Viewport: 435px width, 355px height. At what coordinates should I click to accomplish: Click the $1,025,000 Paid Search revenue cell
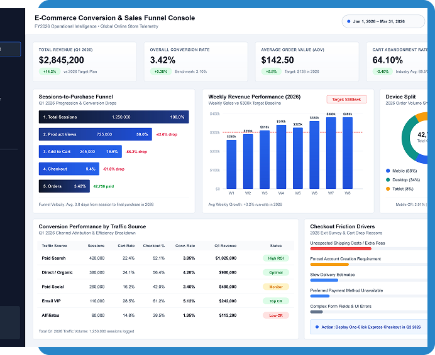tap(226, 258)
